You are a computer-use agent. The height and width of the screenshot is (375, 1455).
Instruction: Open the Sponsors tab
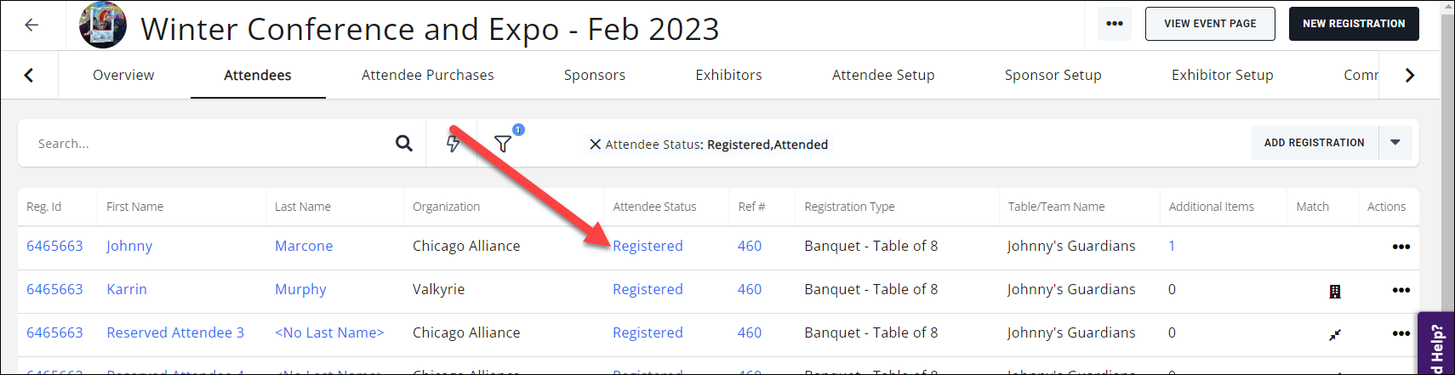[x=594, y=75]
